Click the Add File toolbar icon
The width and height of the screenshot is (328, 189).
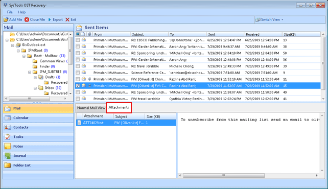click(x=6, y=19)
